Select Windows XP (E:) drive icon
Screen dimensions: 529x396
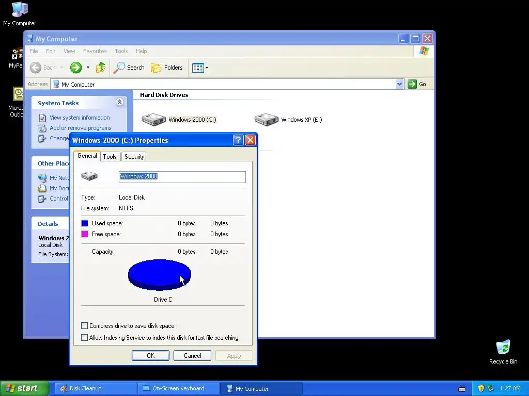[266, 120]
